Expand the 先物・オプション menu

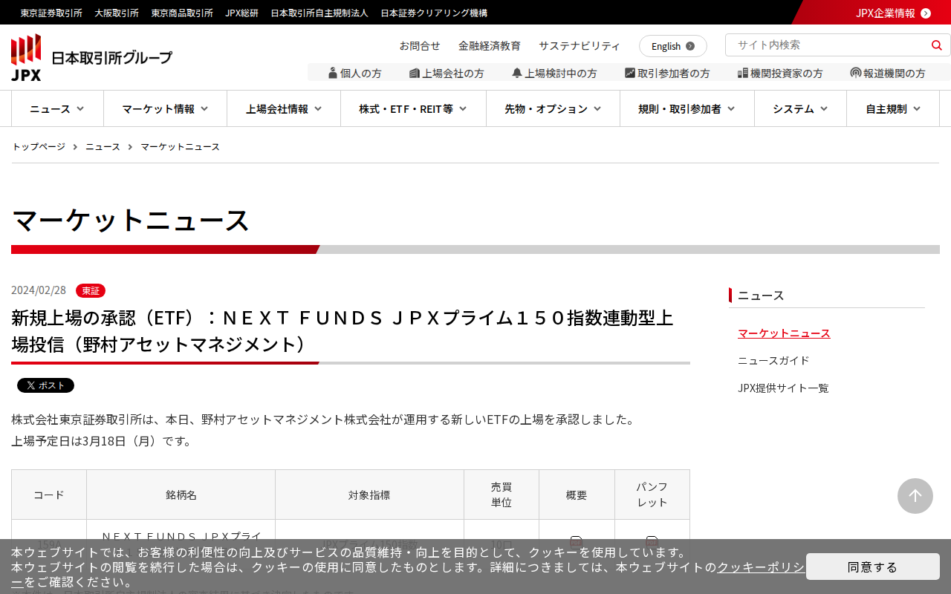pos(553,108)
